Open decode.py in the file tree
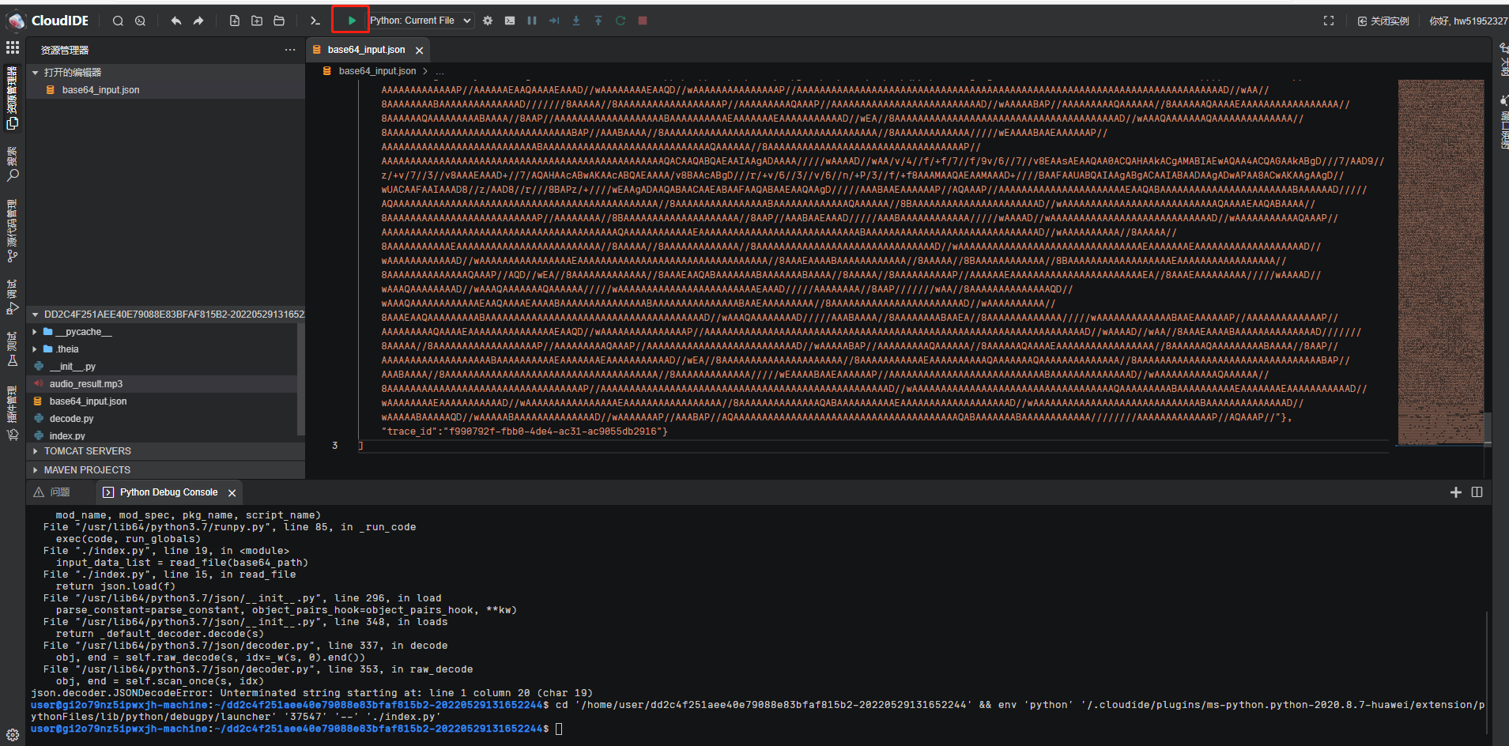The width and height of the screenshot is (1509, 746). [x=71, y=419]
